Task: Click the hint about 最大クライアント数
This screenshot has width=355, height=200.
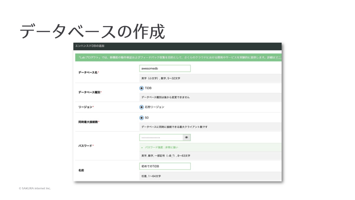Action: [175, 127]
